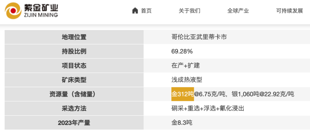The width and height of the screenshot is (310, 135).
Task: Open the 关于我们 menu item
Action: coord(189,11)
